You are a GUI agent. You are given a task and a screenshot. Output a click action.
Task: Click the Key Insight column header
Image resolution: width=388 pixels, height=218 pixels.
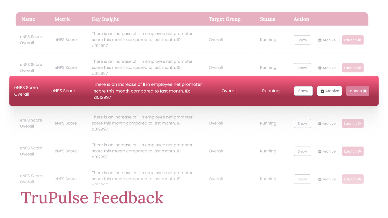coord(105,19)
